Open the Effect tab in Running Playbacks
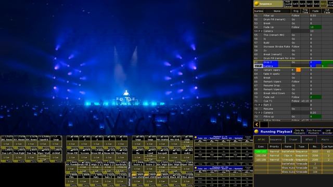This screenshot has width=333, height=187. pos(309,140)
